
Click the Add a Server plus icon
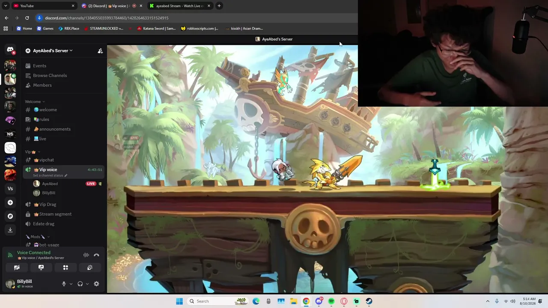coord(10,202)
